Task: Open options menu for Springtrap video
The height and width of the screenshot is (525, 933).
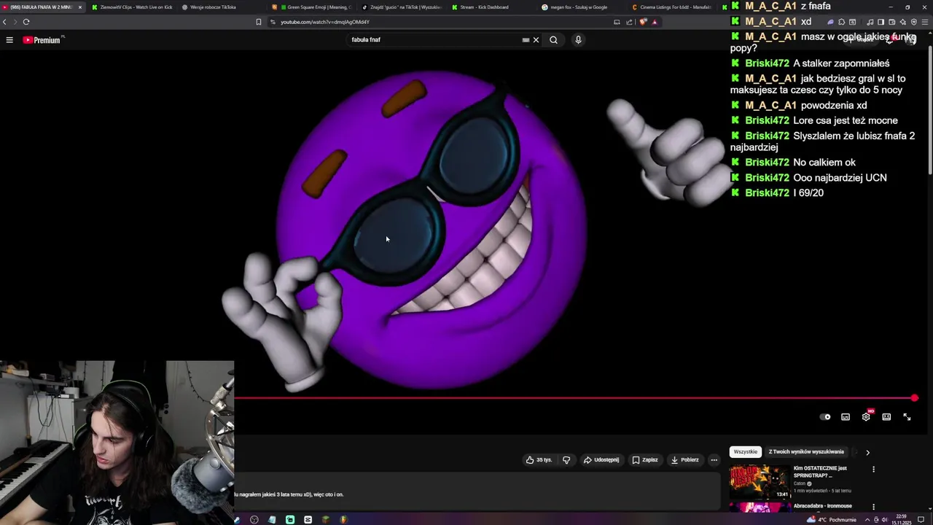Action: click(x=873, y=470)
